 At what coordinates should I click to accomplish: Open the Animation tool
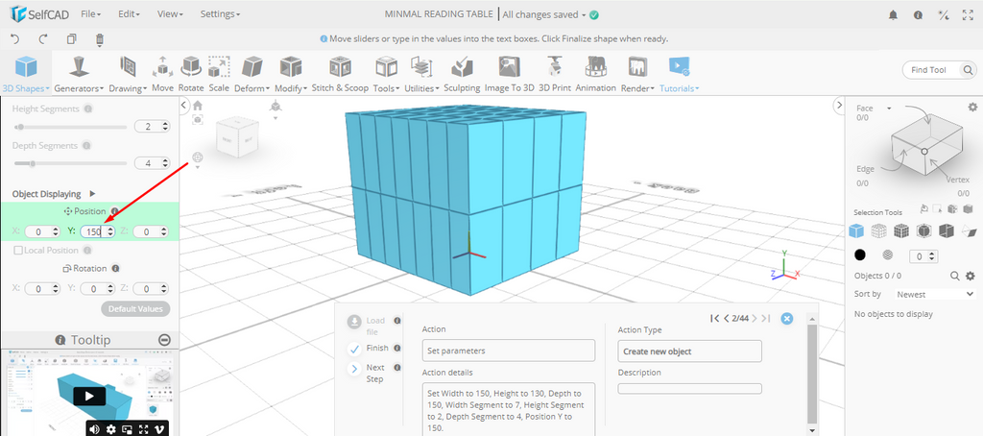click(x=595, y=73)
